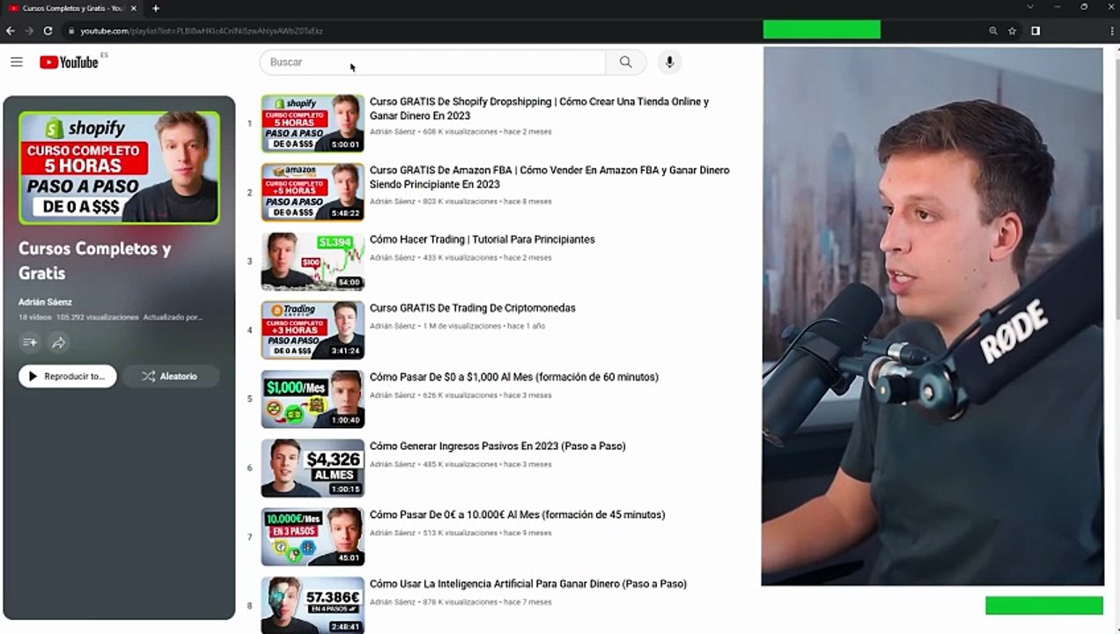Share the playlist arrow icon

point(59,343)
